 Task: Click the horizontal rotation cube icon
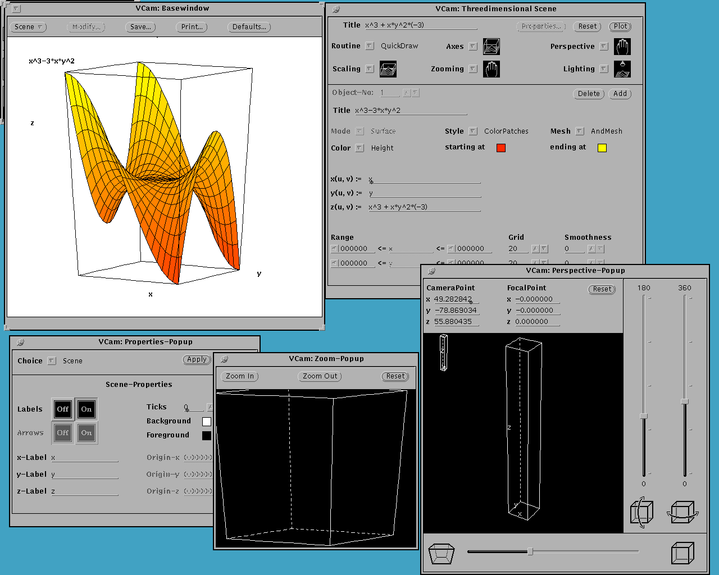682,512
